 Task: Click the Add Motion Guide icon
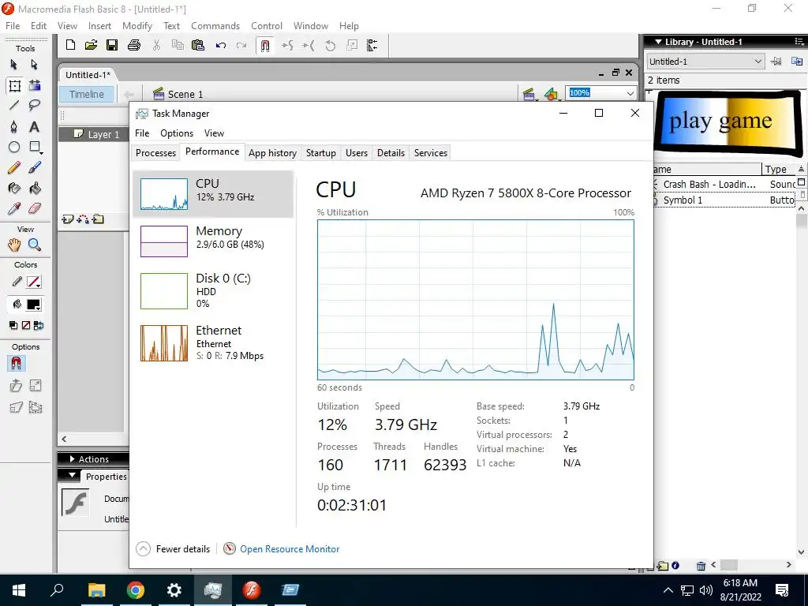(x=82, y=219)
